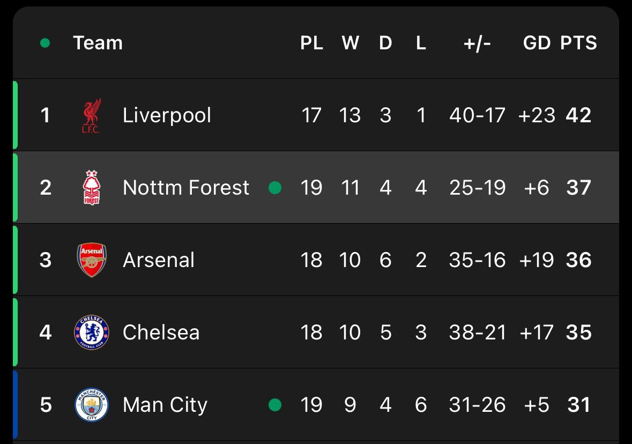Tap the Nottm Forest club crest
The image size is (632, 444).
[92, 188]
